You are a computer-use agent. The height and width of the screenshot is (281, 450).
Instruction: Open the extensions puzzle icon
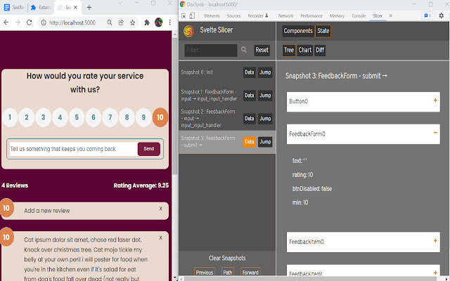[147, 22]
